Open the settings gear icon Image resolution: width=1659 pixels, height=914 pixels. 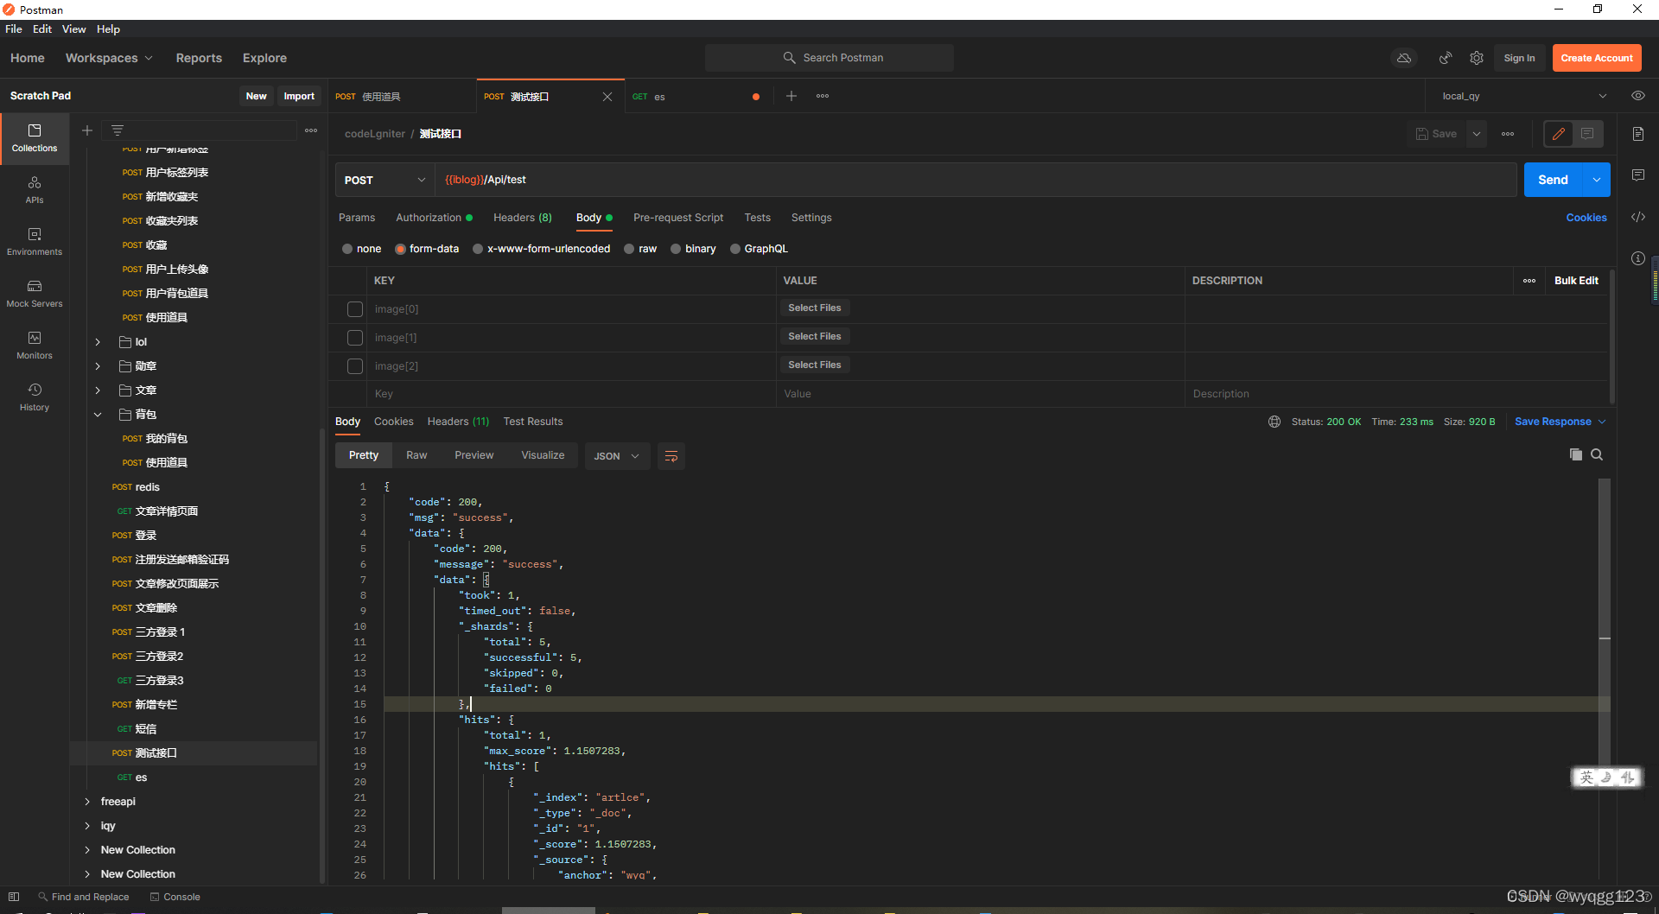tap(1477, 58)
